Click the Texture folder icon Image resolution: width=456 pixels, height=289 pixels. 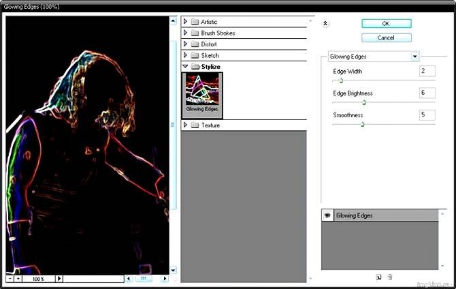(x=195, y=125)
